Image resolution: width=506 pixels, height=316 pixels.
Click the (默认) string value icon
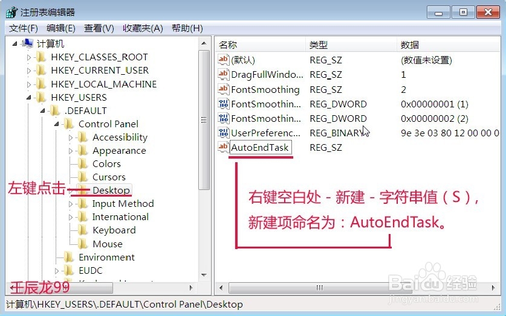tap(223, 60)
